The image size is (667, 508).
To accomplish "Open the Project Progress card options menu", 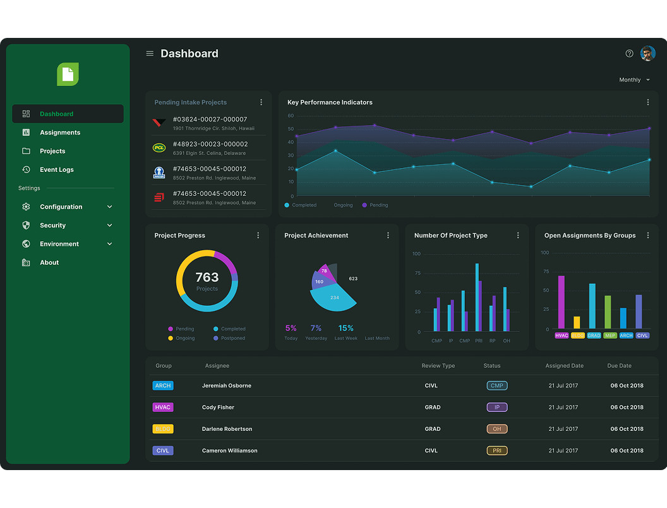I will 258,236.
